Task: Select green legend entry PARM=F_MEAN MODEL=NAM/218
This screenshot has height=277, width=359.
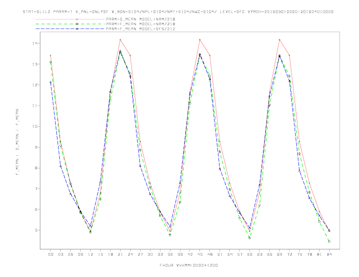Action: 141,24
